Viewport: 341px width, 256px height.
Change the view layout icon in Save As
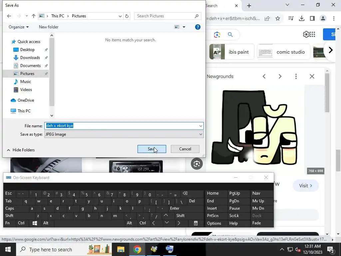click(x=177, y=27)
